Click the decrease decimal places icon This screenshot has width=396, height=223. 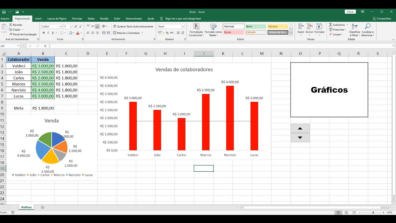coord(182,33)
